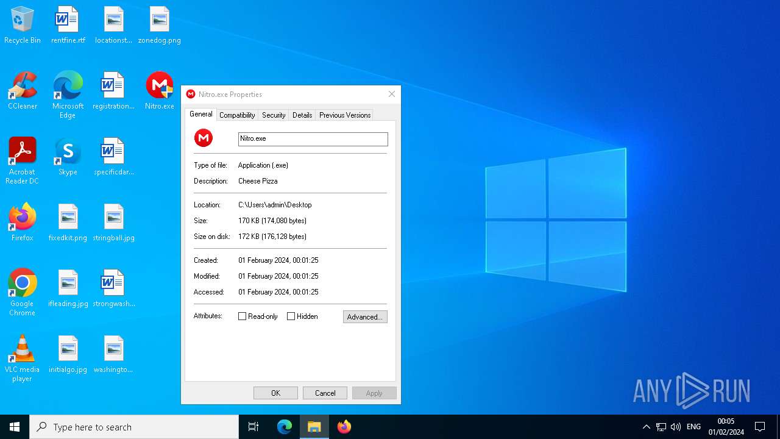Image resolution: width=780 pixels, height=439 pixels.
Task: Click the ENG language indicator
Action: [x=693, y=427]
